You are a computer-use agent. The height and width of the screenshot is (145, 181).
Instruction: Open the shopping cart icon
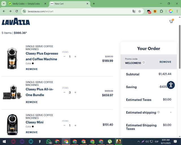tap(171, 21)
